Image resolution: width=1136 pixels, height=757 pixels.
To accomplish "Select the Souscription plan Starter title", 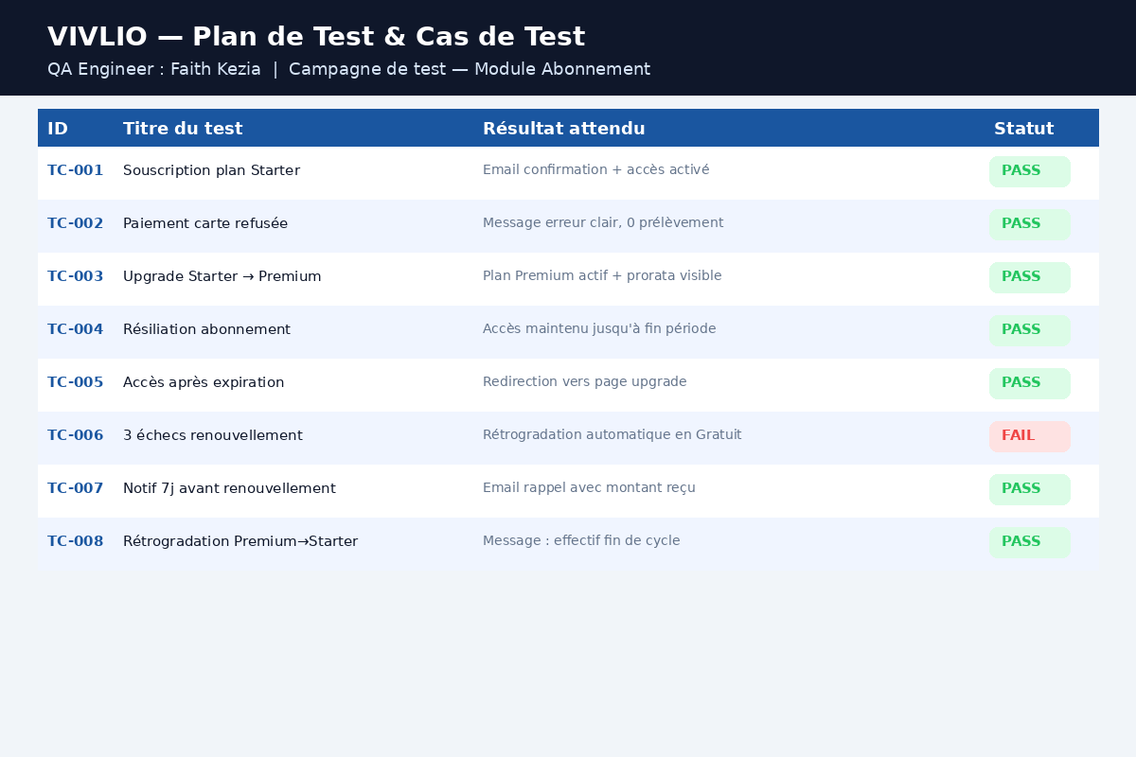I will click(x=211, y=170).
